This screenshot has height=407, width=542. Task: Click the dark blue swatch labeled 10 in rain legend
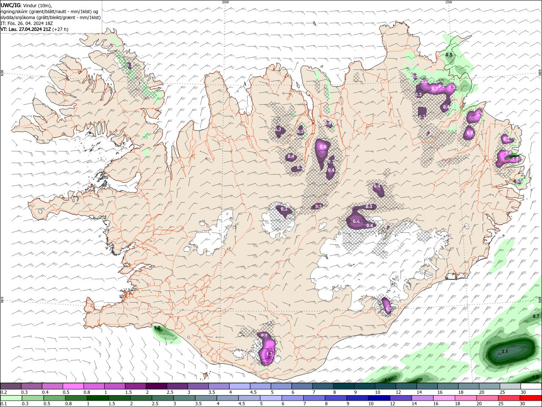click(x=379, y=398)
